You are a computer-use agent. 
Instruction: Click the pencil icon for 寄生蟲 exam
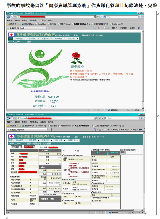[63, 183]
